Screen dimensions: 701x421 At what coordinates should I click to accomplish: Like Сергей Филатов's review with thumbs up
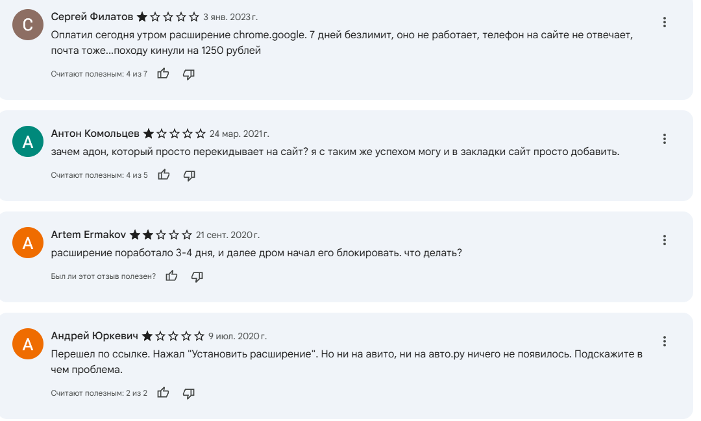point(164,74)
